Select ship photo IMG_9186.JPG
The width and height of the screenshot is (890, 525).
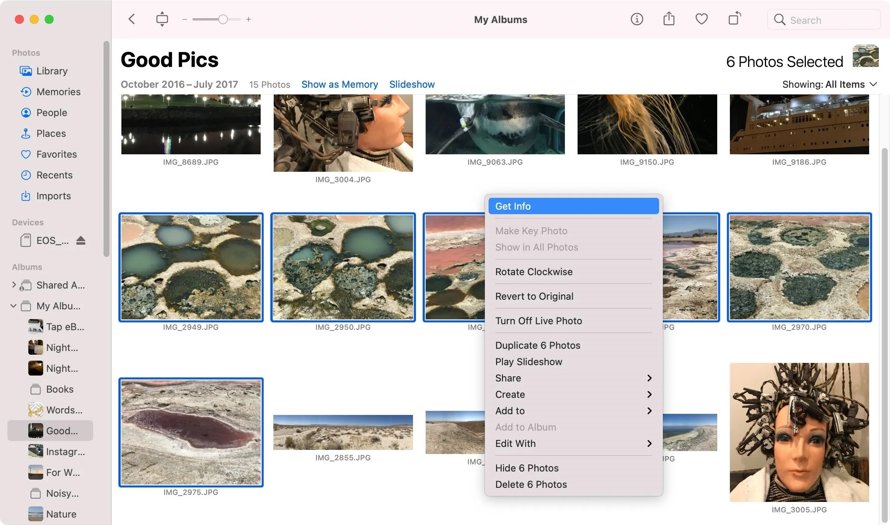pyautogui.click(x=799, y=124)
